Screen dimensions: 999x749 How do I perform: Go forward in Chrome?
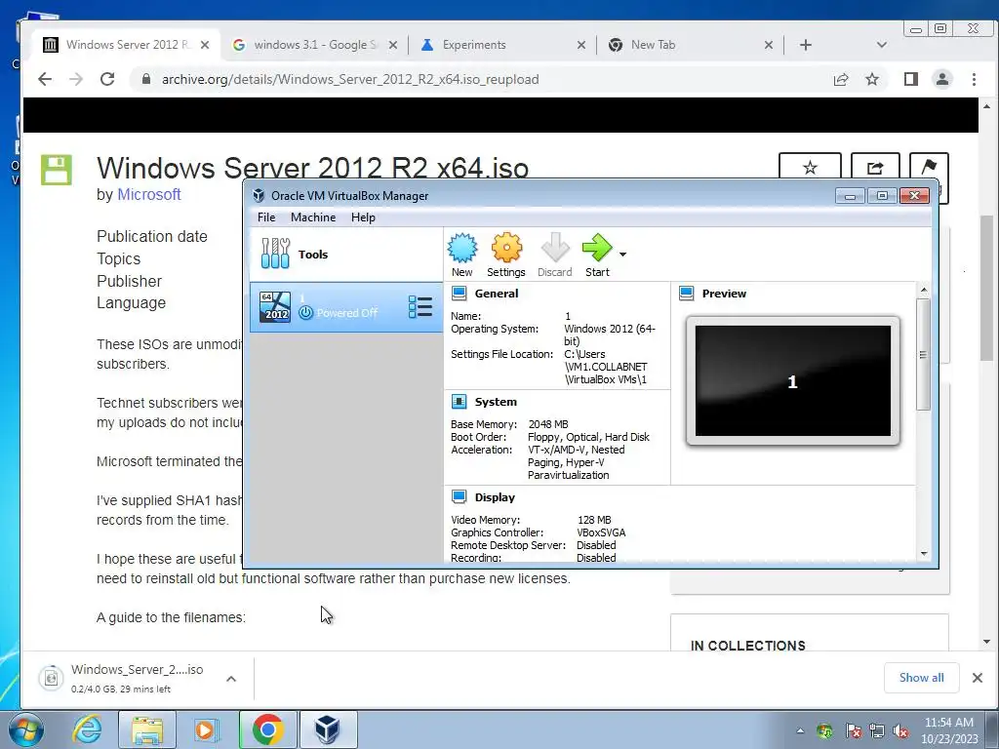(x=76, y=79)
